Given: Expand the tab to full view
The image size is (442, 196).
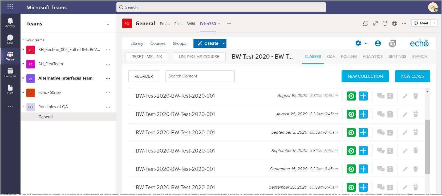Looking at the screenshot, I should tap(375, 23).
